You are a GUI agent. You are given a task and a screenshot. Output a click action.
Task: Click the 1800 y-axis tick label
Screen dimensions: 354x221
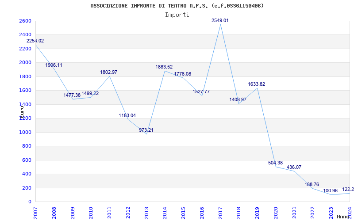pyautogui.click(x=25, y=76)
